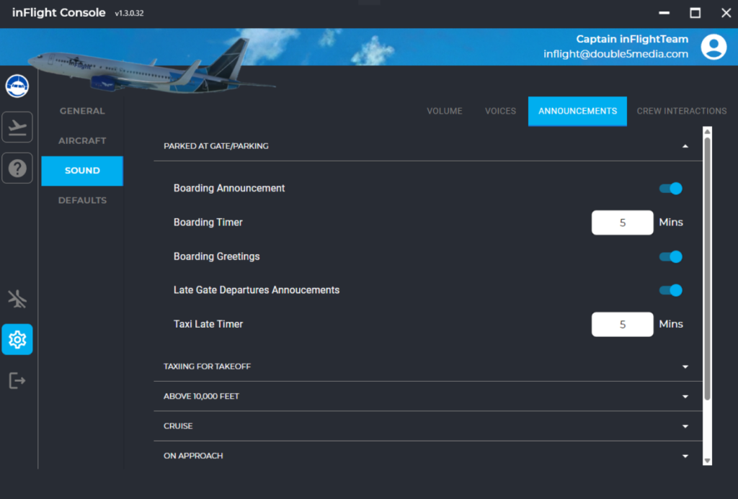Open the inFlight home logo icon
This screenshot has width=738, height=499.
pos(17,86)
